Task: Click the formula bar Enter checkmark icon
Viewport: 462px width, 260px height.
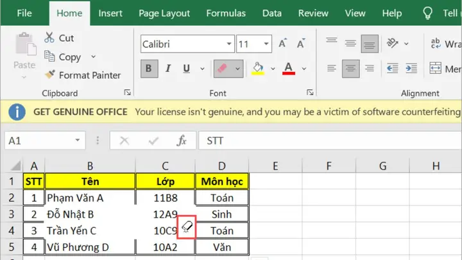Action: [153, 141]
